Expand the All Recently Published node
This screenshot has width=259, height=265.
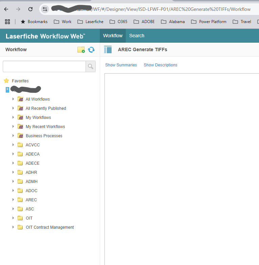pyautogui.click(x=13, y=108)
